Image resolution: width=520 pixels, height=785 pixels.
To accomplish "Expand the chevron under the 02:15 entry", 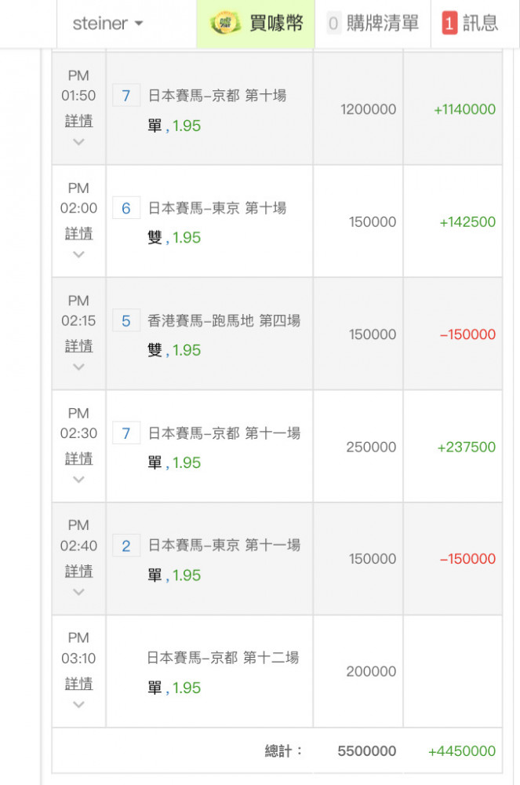I will click(x=78, y=367).
